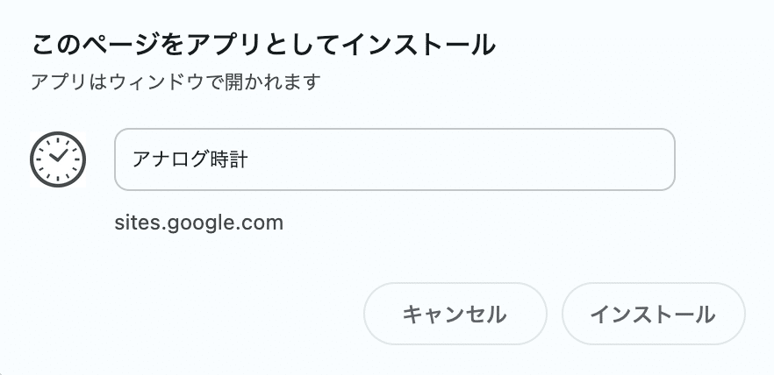The height and width of the screenshot is (375, 774).
Task: Focus the app name text field
Action: coord(394,159)
